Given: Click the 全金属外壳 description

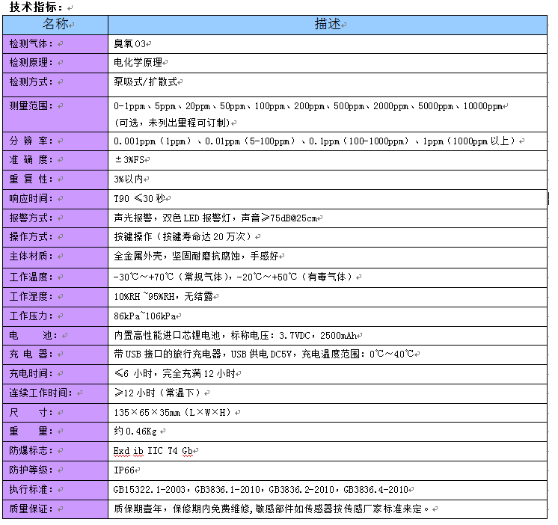Looking at the screenshot, I should (x=197, y=256).
